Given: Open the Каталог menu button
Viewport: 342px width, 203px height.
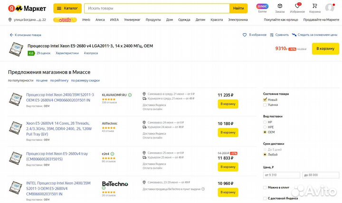Looking at the screenshot, I should (67, 8).
